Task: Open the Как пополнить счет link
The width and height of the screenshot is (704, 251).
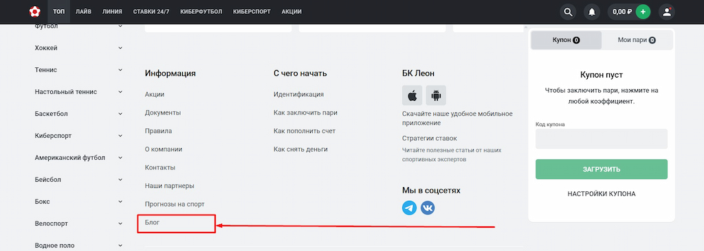Action: (305, 131)
